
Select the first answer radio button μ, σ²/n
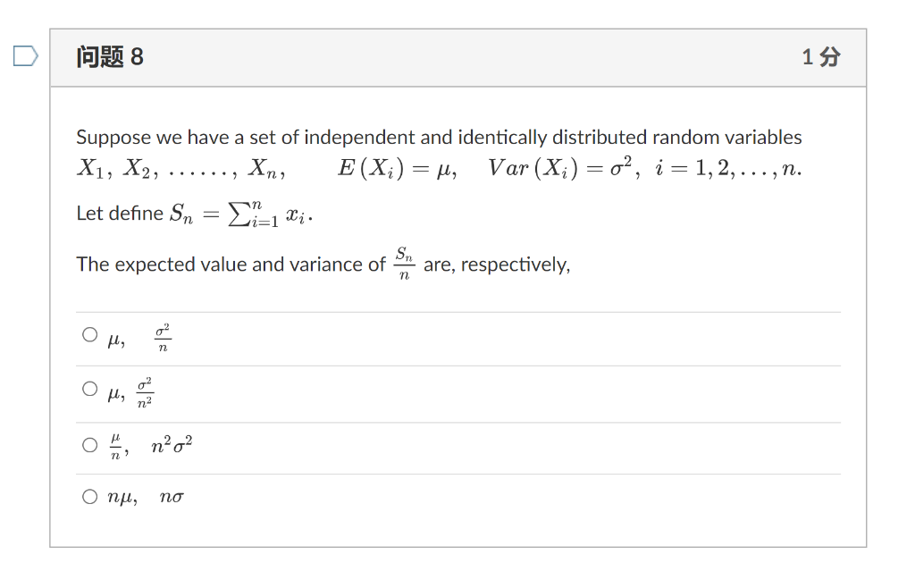[x=90, y=333]
